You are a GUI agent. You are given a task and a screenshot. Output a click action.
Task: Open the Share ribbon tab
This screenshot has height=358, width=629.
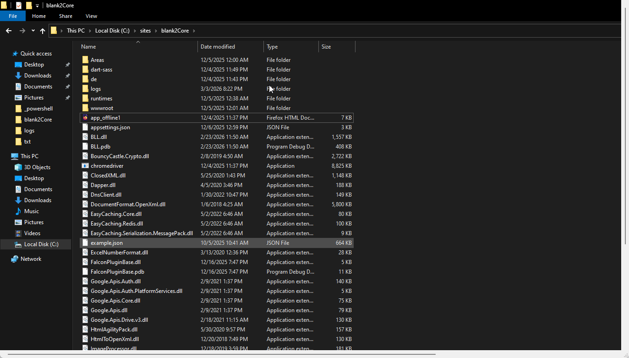click(66, 16)
